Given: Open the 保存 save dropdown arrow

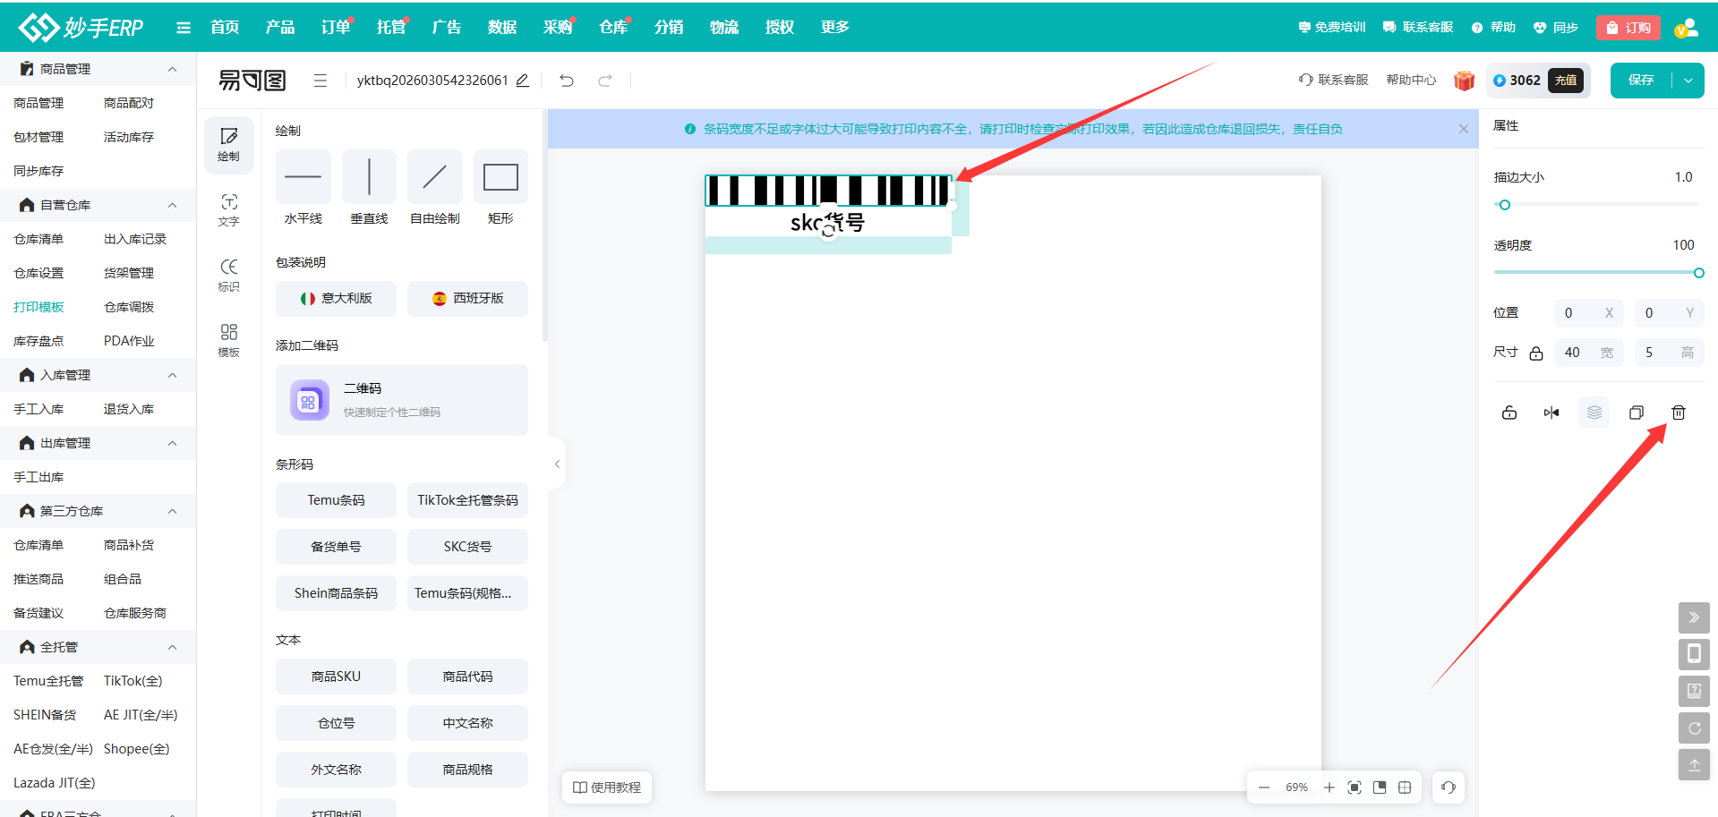Looking at the screenshot, I should pyautogui.click(x=1688, y=81).
